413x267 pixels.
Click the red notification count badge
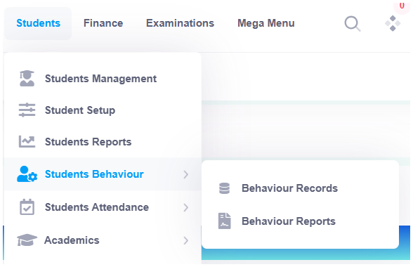pos(402,6)
